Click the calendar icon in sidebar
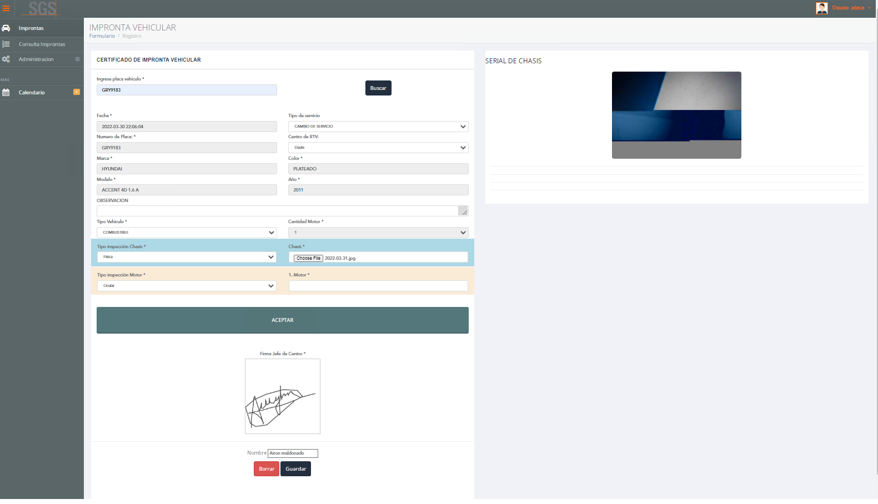This screenshot has width=878, height=504. click(6, 93)
